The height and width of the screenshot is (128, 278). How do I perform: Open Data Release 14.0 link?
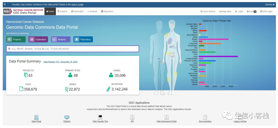click(60, 62)
